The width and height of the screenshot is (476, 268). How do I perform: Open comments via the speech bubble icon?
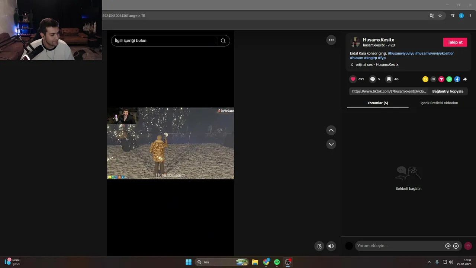tap(372, 79)
